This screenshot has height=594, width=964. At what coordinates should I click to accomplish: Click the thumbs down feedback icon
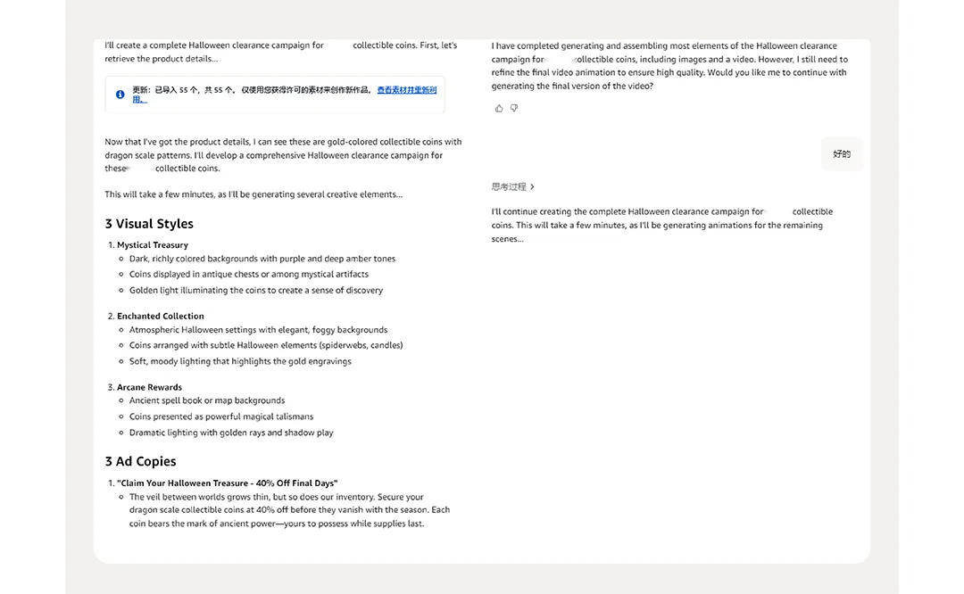(x=513, y=109)
